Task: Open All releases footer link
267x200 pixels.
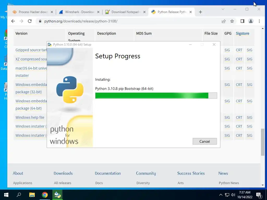Action: point(63,183)
